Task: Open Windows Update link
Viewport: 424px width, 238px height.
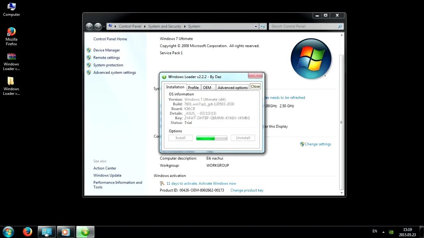Action: tap(107, 176)
